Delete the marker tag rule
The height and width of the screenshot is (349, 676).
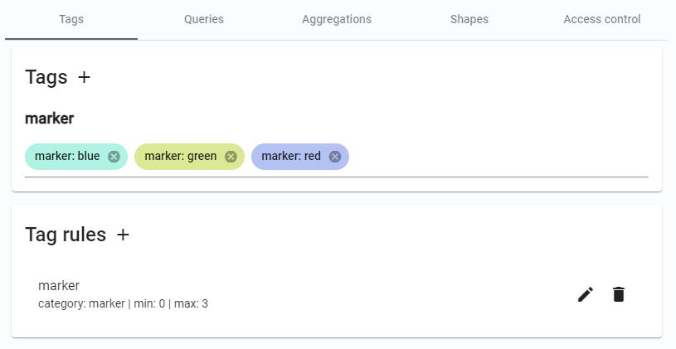pyautogui.click(x=619, y=294)
